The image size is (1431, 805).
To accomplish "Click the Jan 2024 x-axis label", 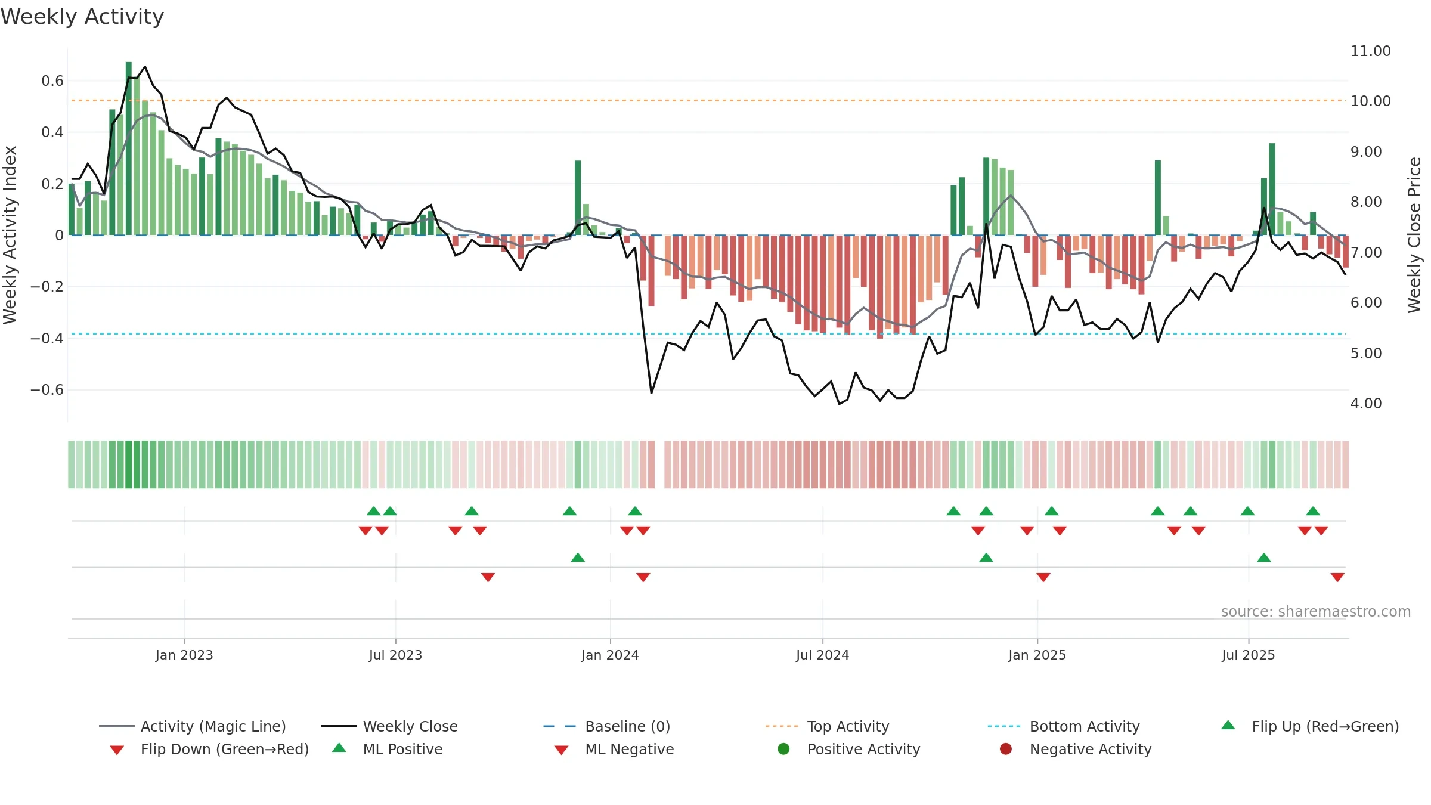I will (611, 655).
